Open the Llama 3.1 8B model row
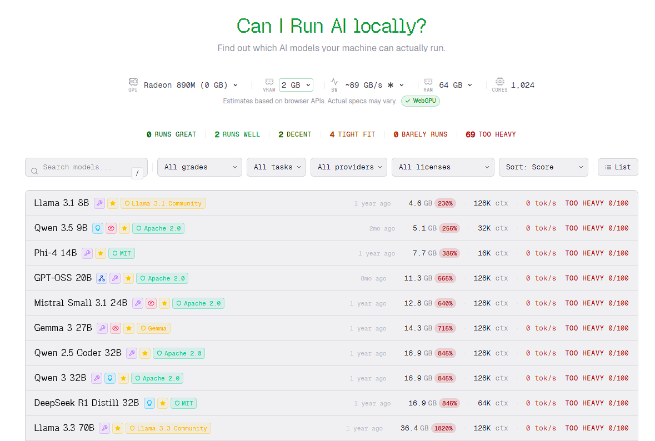 [x=331, y=203]
